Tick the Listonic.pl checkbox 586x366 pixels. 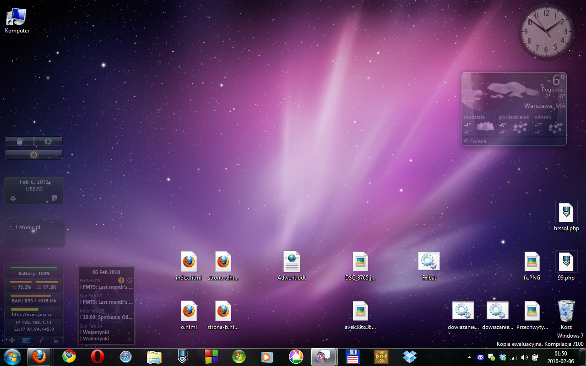[10, 227]
